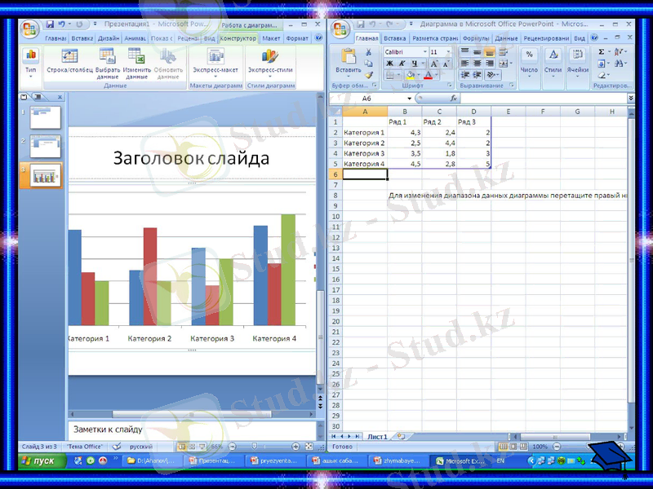
Task: Toggle italic К formatting in Excel
Action: (x=401, y=63)
